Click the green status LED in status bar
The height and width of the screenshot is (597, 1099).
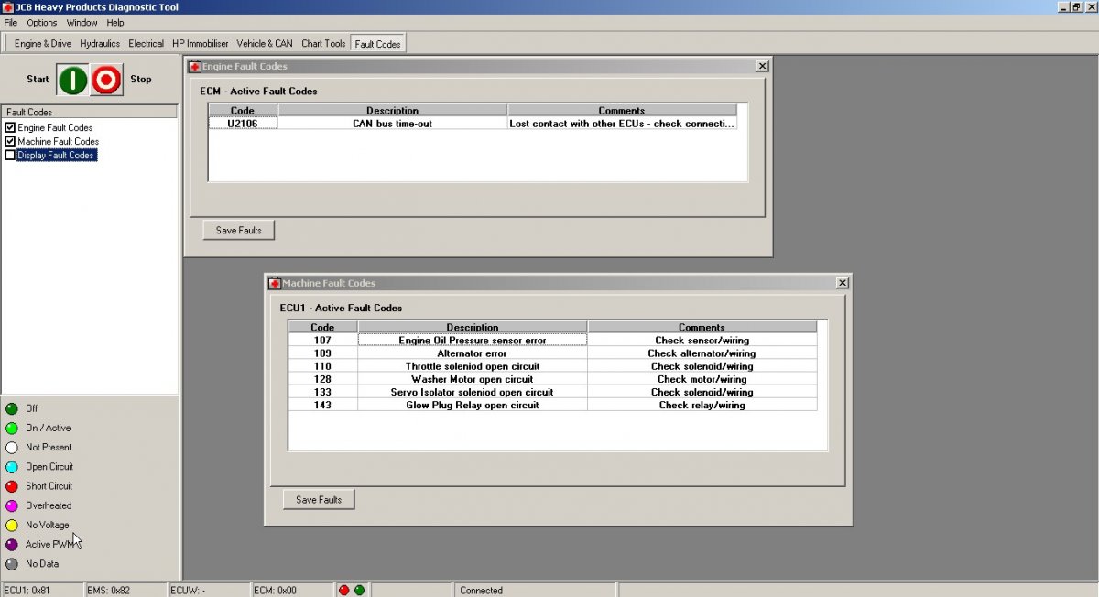click(x=359, y=591)
